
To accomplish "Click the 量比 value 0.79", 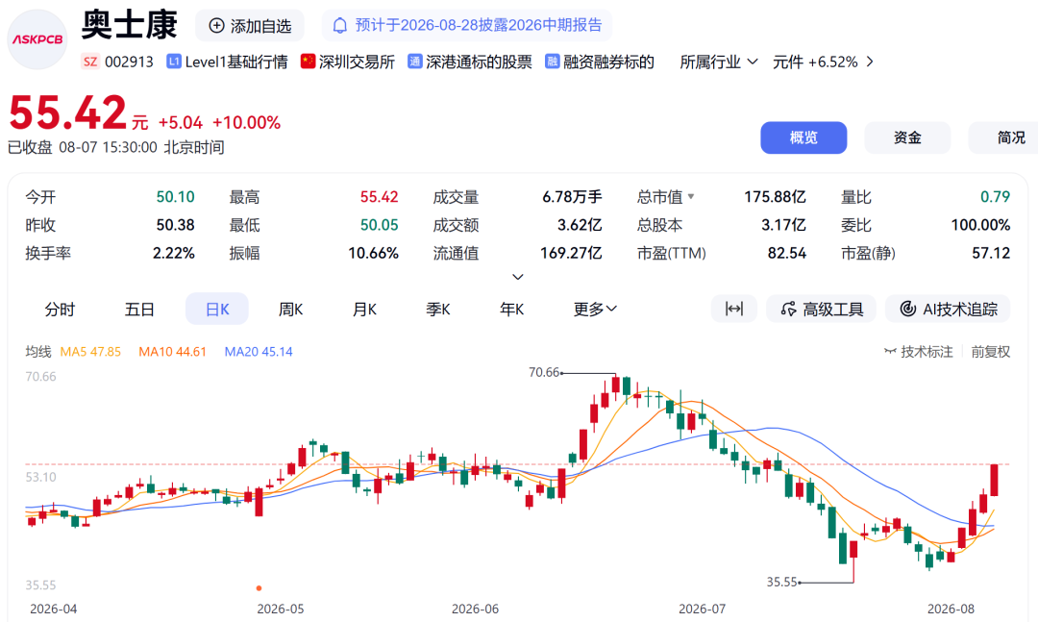I will pos(995,197).
